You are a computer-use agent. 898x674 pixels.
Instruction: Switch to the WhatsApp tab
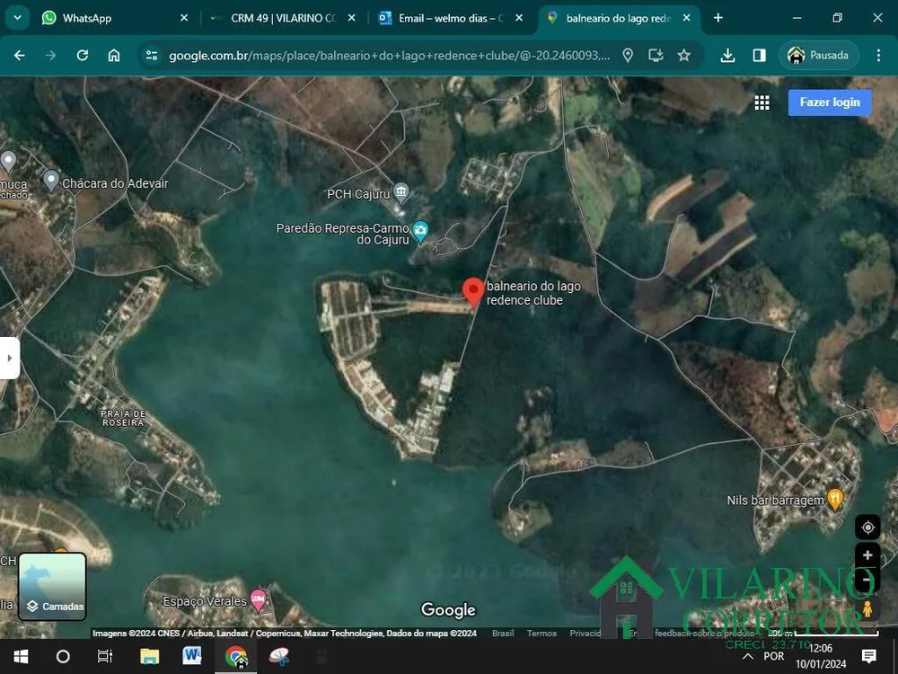pyautogui.click(x=113, y=18)
